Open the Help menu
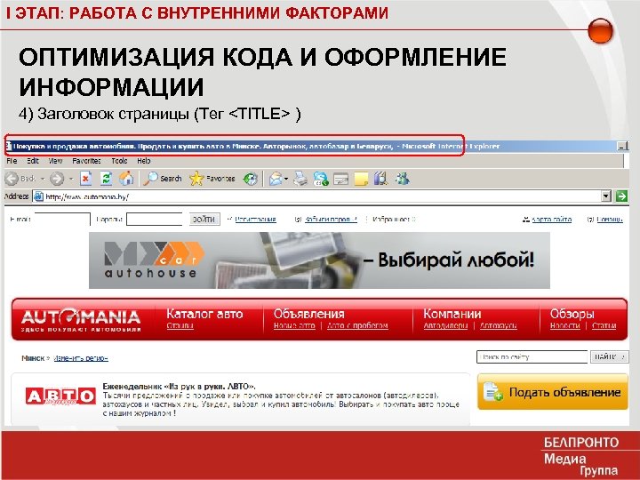The width and height of the screenshot is (640, 480). point(144,161)
